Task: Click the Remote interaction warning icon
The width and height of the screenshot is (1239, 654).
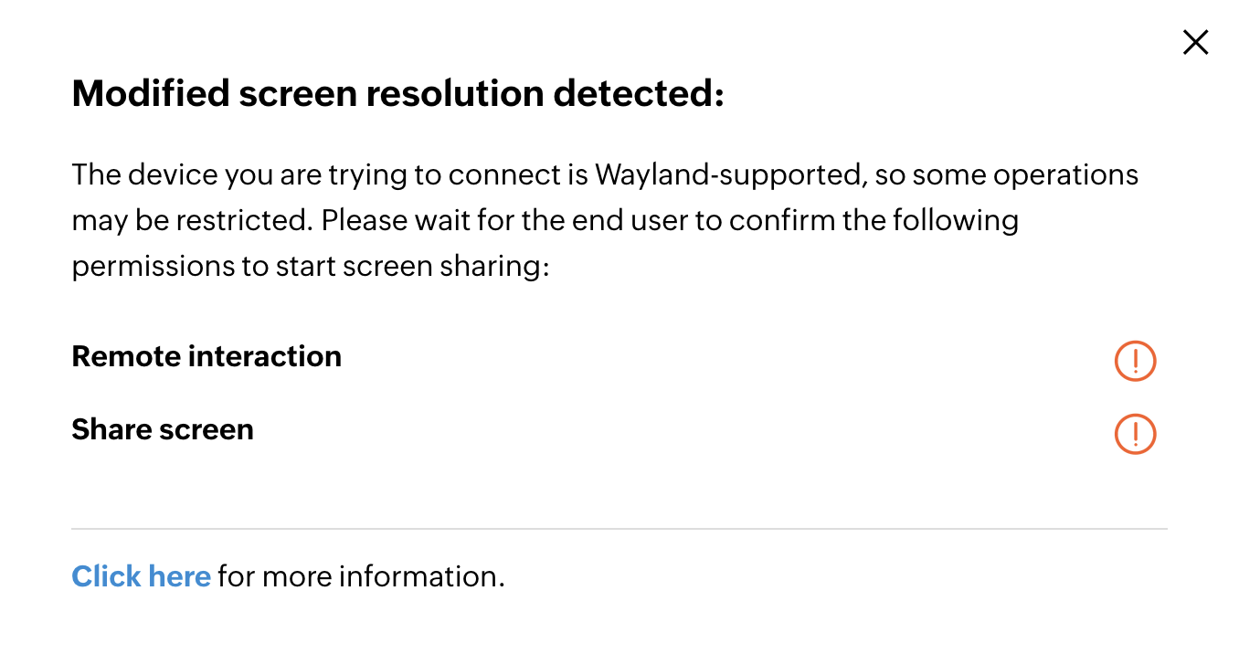Action: [x=1135, y=361]
